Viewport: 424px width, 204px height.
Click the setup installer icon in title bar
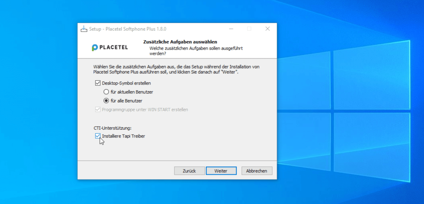(x=84, y=29)
